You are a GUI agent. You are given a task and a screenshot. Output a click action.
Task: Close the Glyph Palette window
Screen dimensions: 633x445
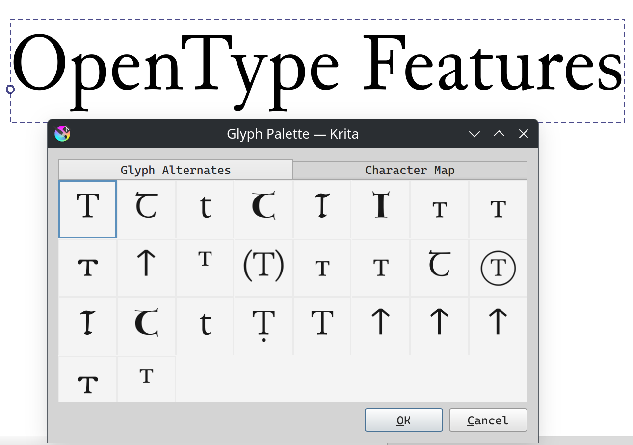[524, 134]
